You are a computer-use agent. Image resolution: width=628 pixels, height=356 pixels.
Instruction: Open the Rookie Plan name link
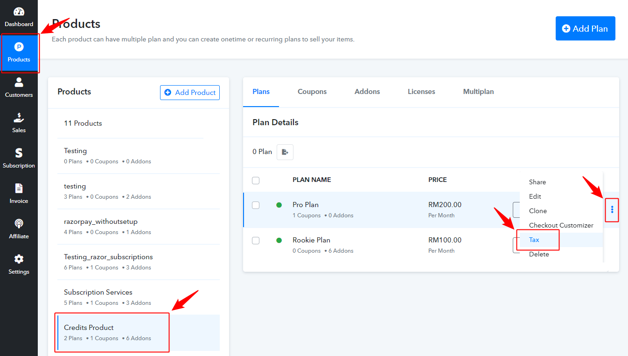pyautogui.click(x=311, y=240)
